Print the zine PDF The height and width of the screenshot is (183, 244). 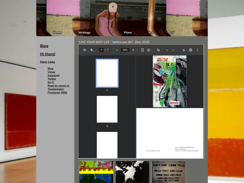point(191,50)
